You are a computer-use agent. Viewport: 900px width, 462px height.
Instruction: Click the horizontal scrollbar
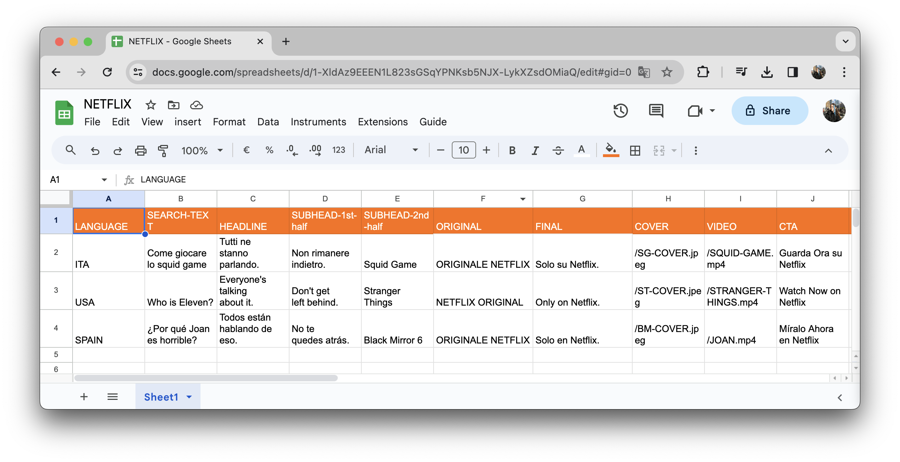(206, 378)
